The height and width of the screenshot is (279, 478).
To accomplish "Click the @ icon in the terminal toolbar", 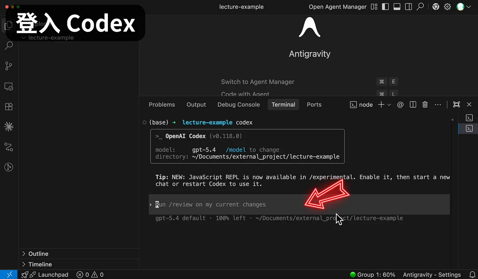I will click(400, 105).
